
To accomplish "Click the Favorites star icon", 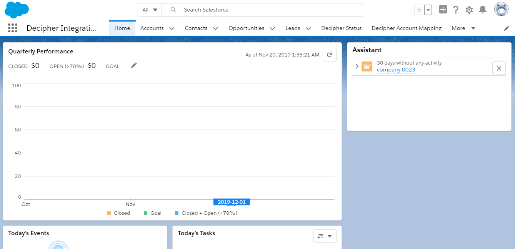I will point(419,10).
